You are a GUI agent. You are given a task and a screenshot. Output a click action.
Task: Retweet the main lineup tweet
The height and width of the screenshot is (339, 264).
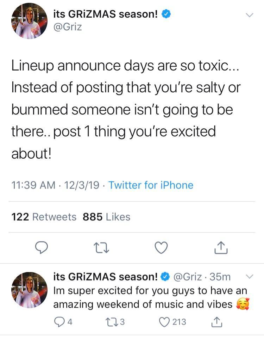(x=102, y=248)
